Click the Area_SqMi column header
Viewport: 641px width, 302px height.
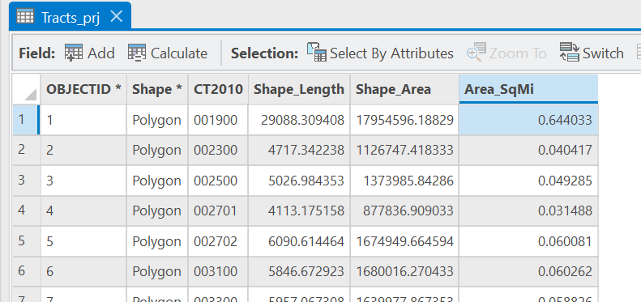coord(528,89)
